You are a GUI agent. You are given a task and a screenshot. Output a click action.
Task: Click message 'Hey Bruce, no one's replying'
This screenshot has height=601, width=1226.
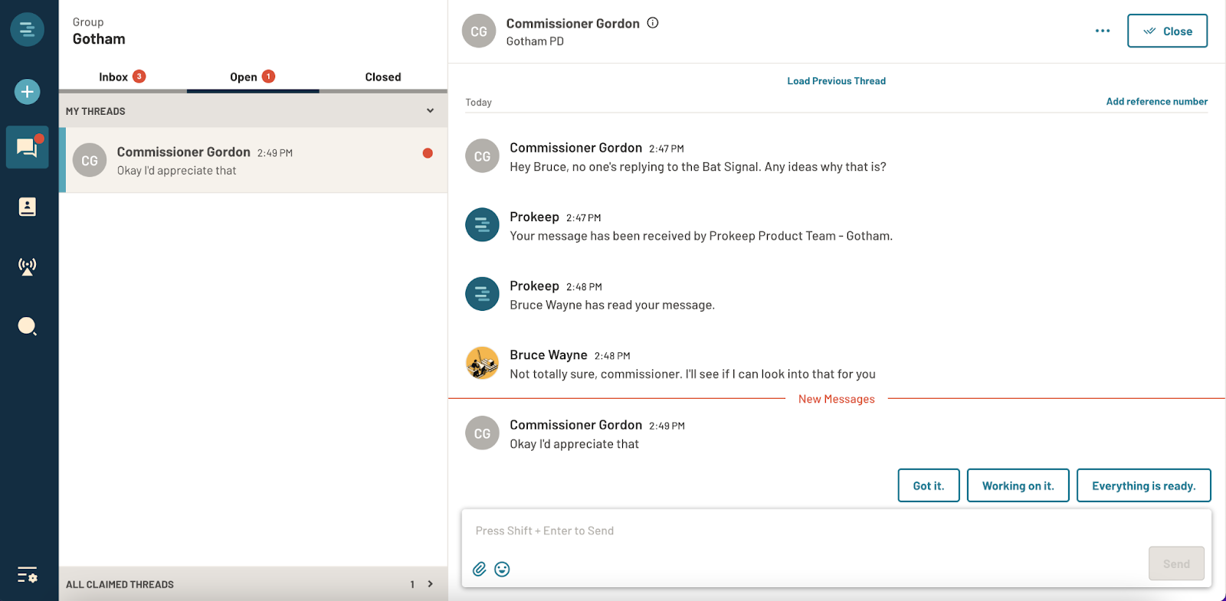(x=698, y=167)
